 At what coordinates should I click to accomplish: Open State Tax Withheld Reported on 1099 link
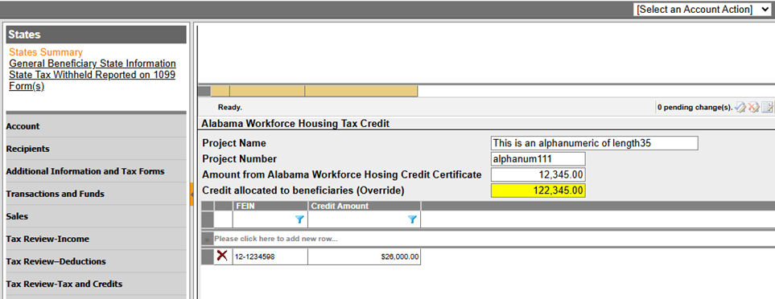click(93, 80)
